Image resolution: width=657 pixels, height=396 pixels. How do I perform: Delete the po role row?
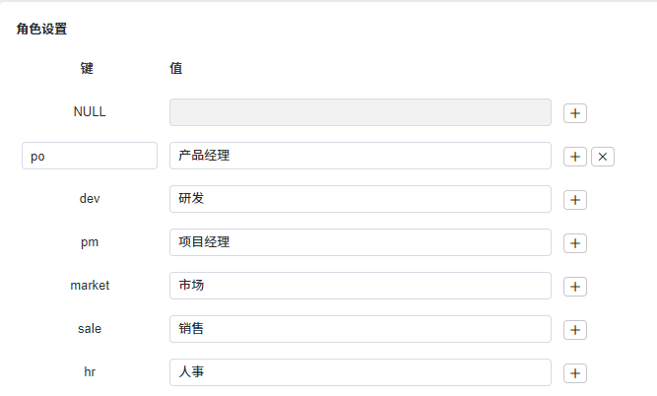pos(603,157)
